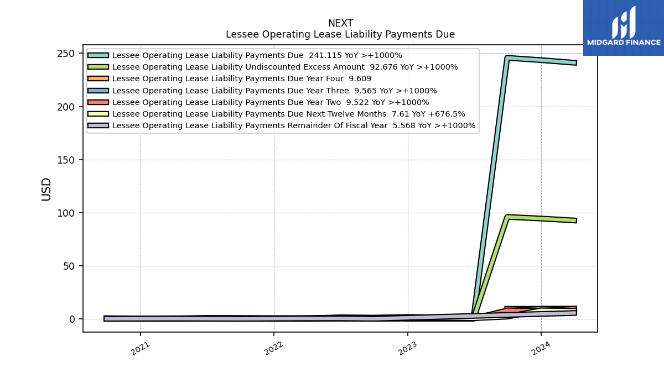Click x-axis label 2021
This screenshot has height=373, width=664.
click(x=140, y=348)
